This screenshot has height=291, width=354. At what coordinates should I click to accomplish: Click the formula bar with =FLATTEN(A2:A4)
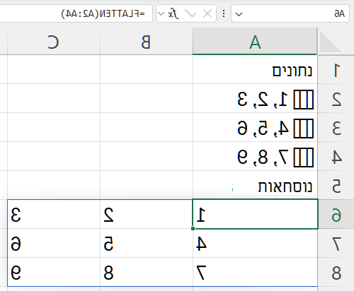click(76, 14)
